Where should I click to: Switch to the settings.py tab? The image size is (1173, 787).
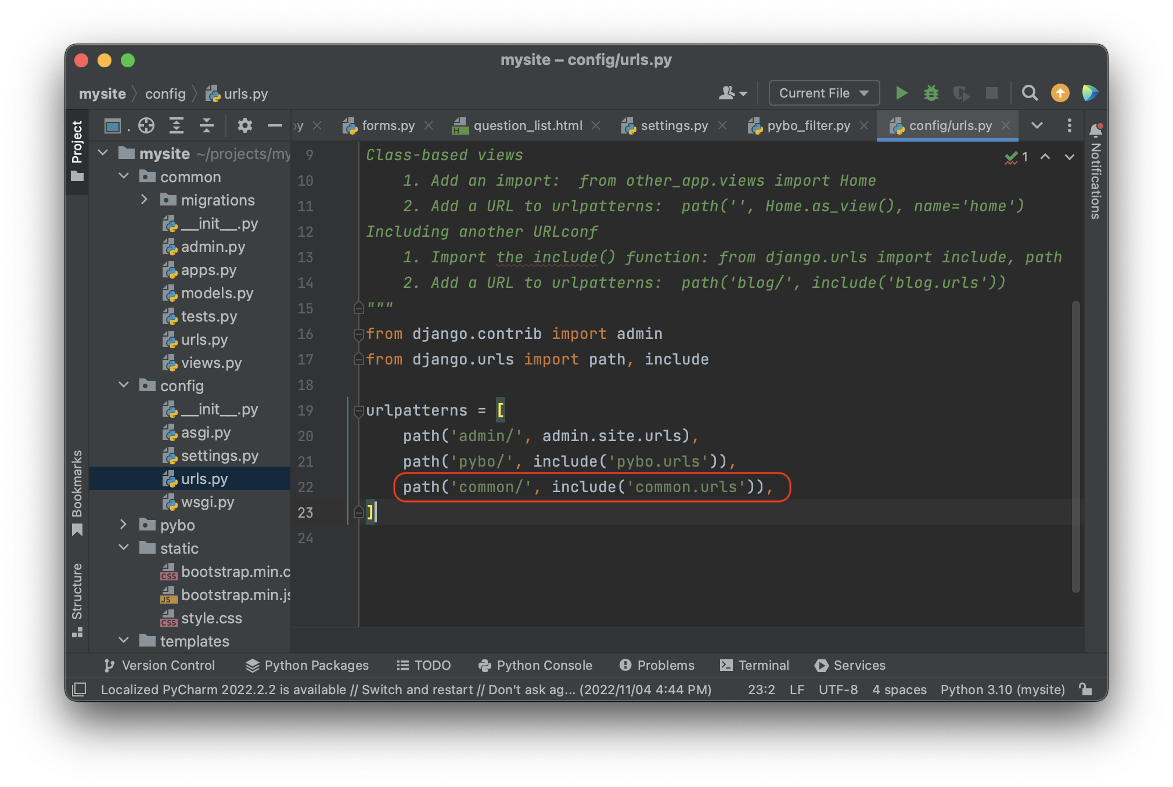click(x=674, y=125)
